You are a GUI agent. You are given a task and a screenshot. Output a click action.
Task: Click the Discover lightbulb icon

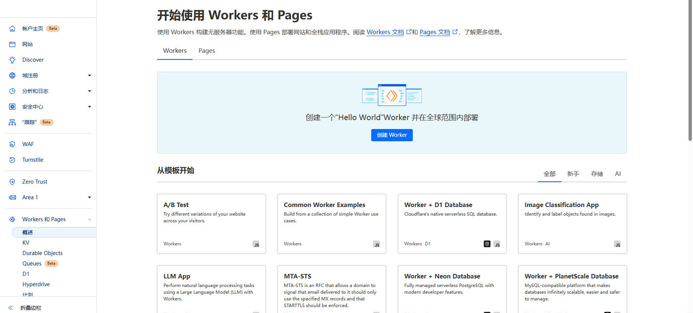tap(12, 60)
